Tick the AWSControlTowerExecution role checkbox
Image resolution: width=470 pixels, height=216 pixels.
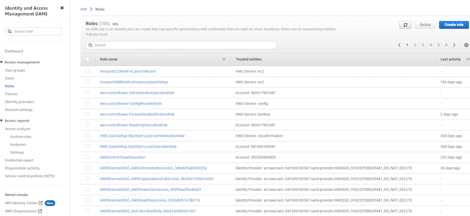coord(87,157)
